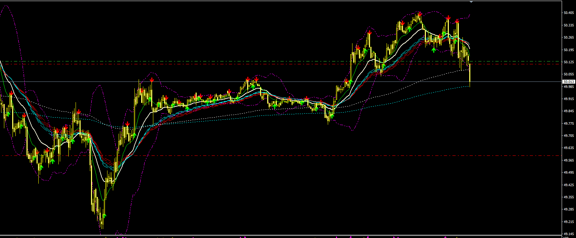Click the 49.145 price scale label
576x238 pixels.
568,234
